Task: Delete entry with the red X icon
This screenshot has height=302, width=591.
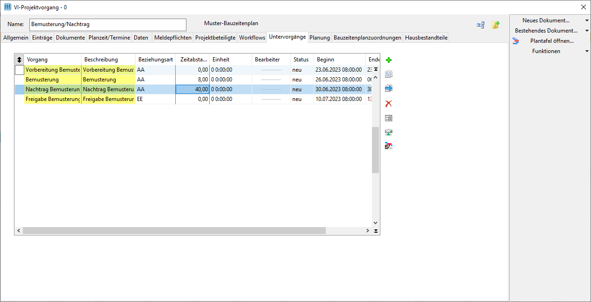Action: 389,103
